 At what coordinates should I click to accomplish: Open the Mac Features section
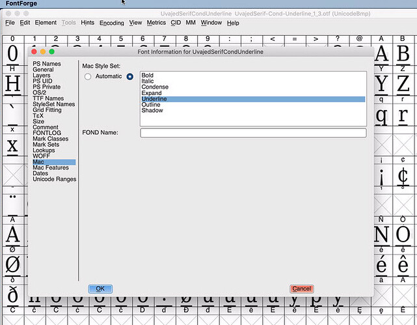51,168
